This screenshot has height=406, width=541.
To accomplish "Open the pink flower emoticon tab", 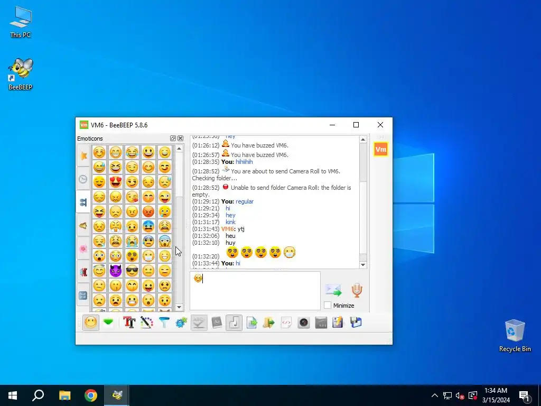I will pyautogui.click(x=83, y=249).
